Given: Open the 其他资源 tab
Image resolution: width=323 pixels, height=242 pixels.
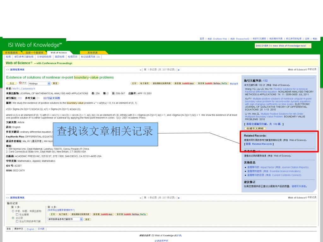Looking at the screenshot, I should (92, 53).
